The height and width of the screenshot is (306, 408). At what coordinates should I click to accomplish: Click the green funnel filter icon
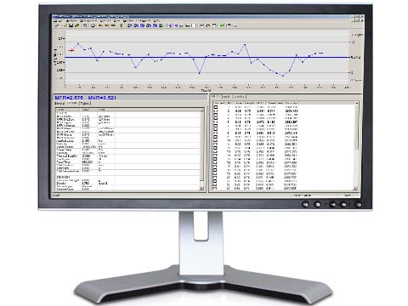coord(121,25)
